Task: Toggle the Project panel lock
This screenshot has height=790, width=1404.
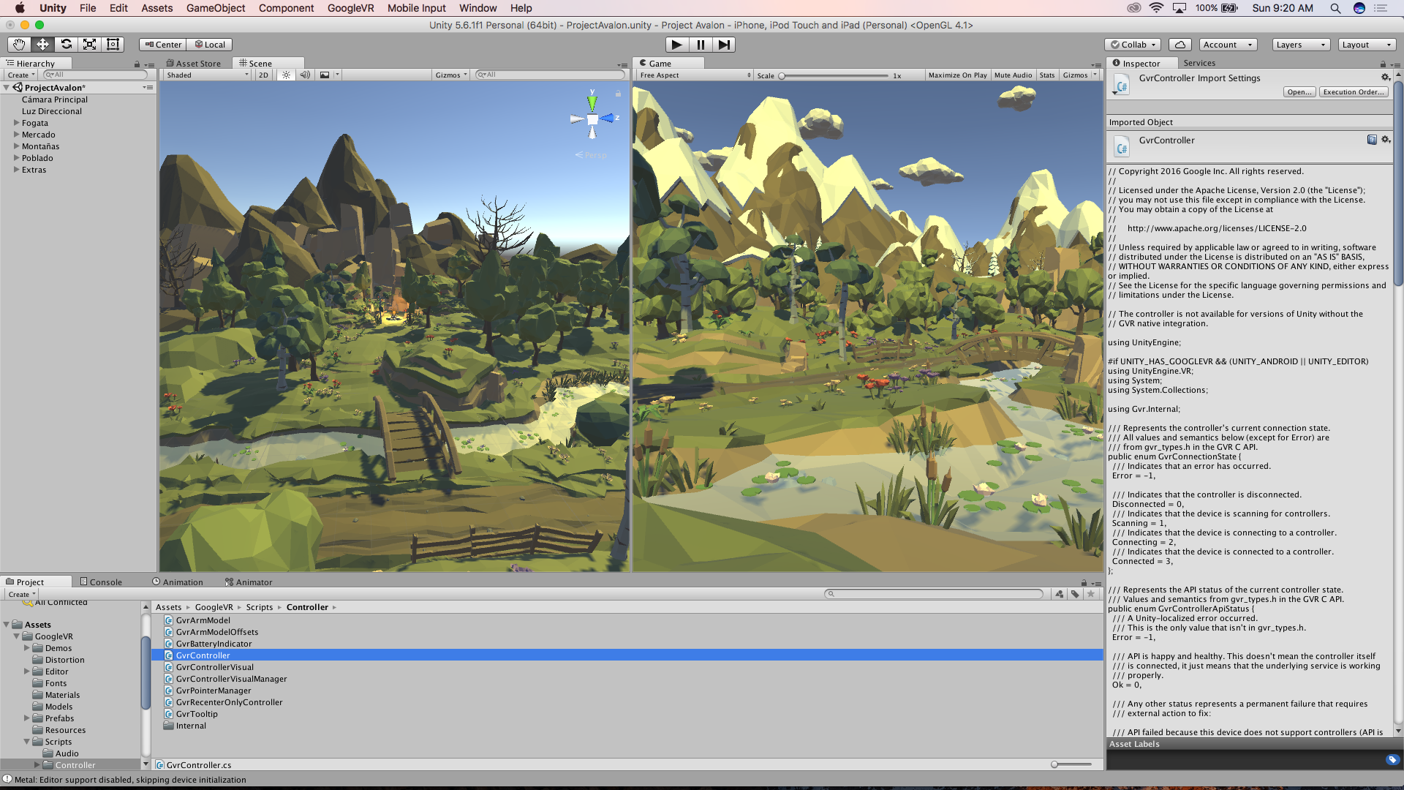Action: [1084, 582]
